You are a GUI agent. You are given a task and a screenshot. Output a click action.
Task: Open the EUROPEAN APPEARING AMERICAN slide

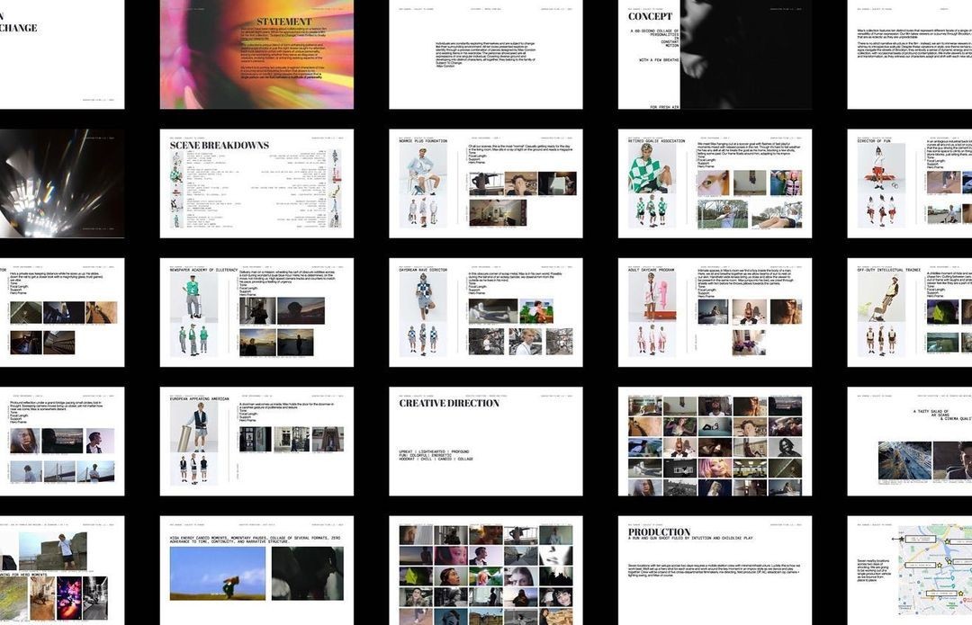pos(256,441)
